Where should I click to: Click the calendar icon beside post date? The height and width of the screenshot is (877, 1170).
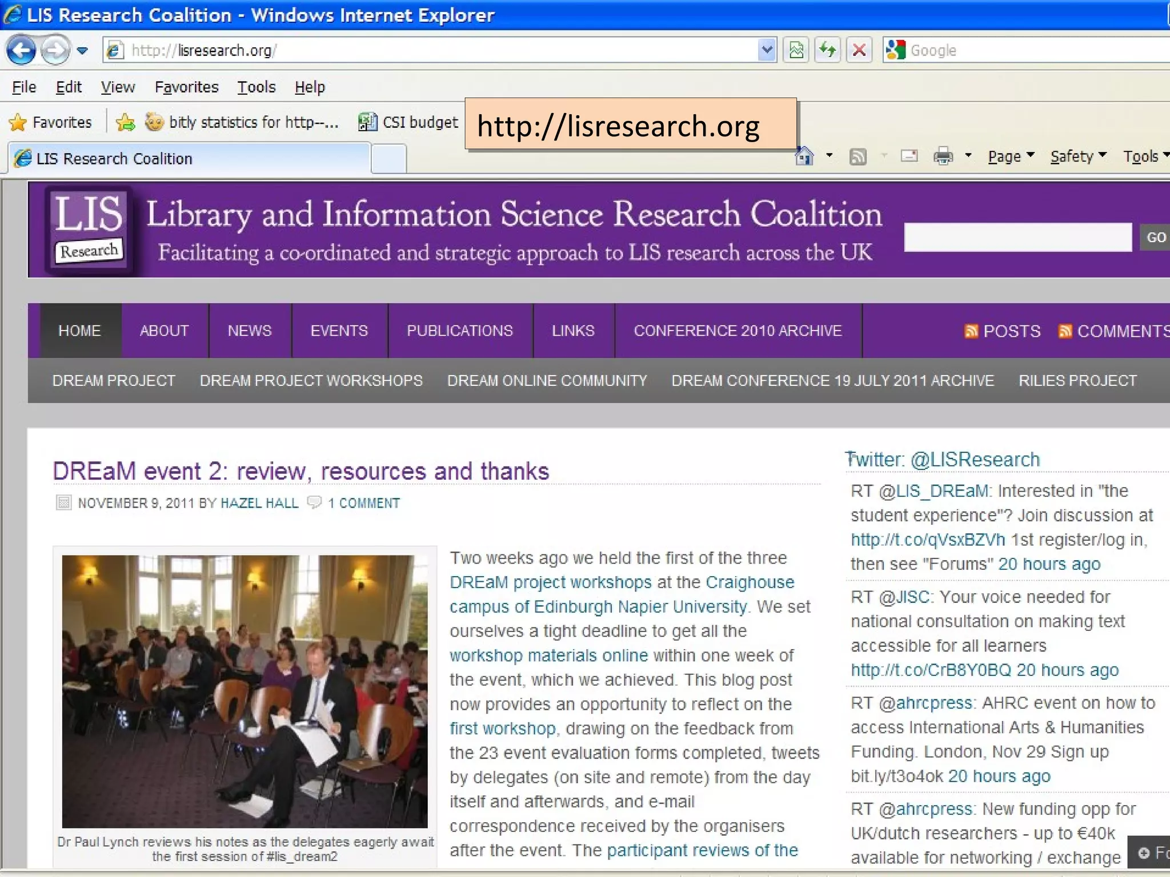[x=63, y=502]
